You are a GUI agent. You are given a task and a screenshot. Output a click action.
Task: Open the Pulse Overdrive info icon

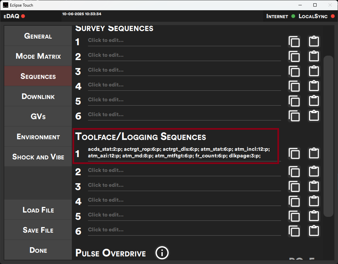[162, 253]
